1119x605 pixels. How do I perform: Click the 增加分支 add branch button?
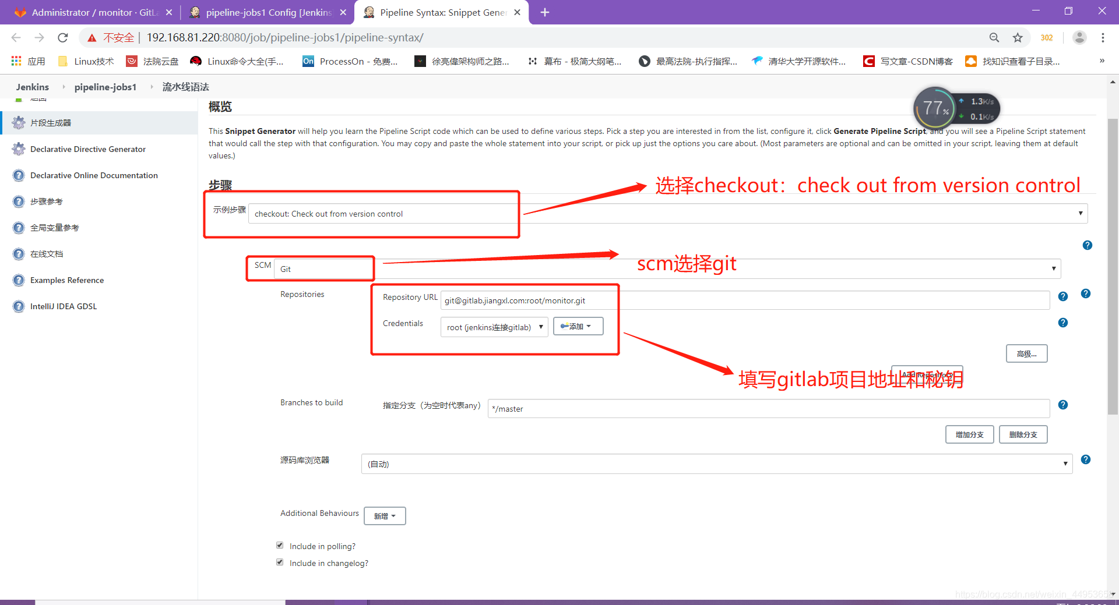pos(969,434)
